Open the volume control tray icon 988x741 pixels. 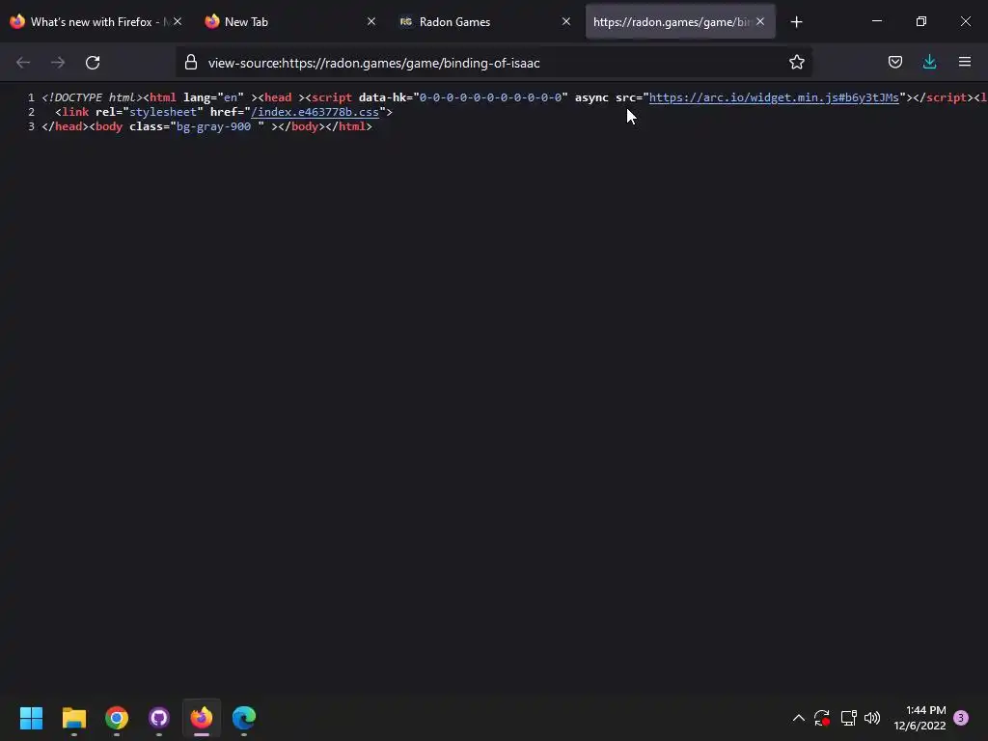(872, 718)
